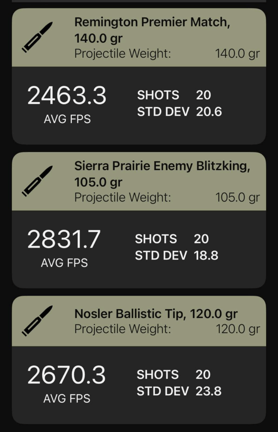Tap the AVG FPS label under 2831.7
278x432 pixels.
64,263
